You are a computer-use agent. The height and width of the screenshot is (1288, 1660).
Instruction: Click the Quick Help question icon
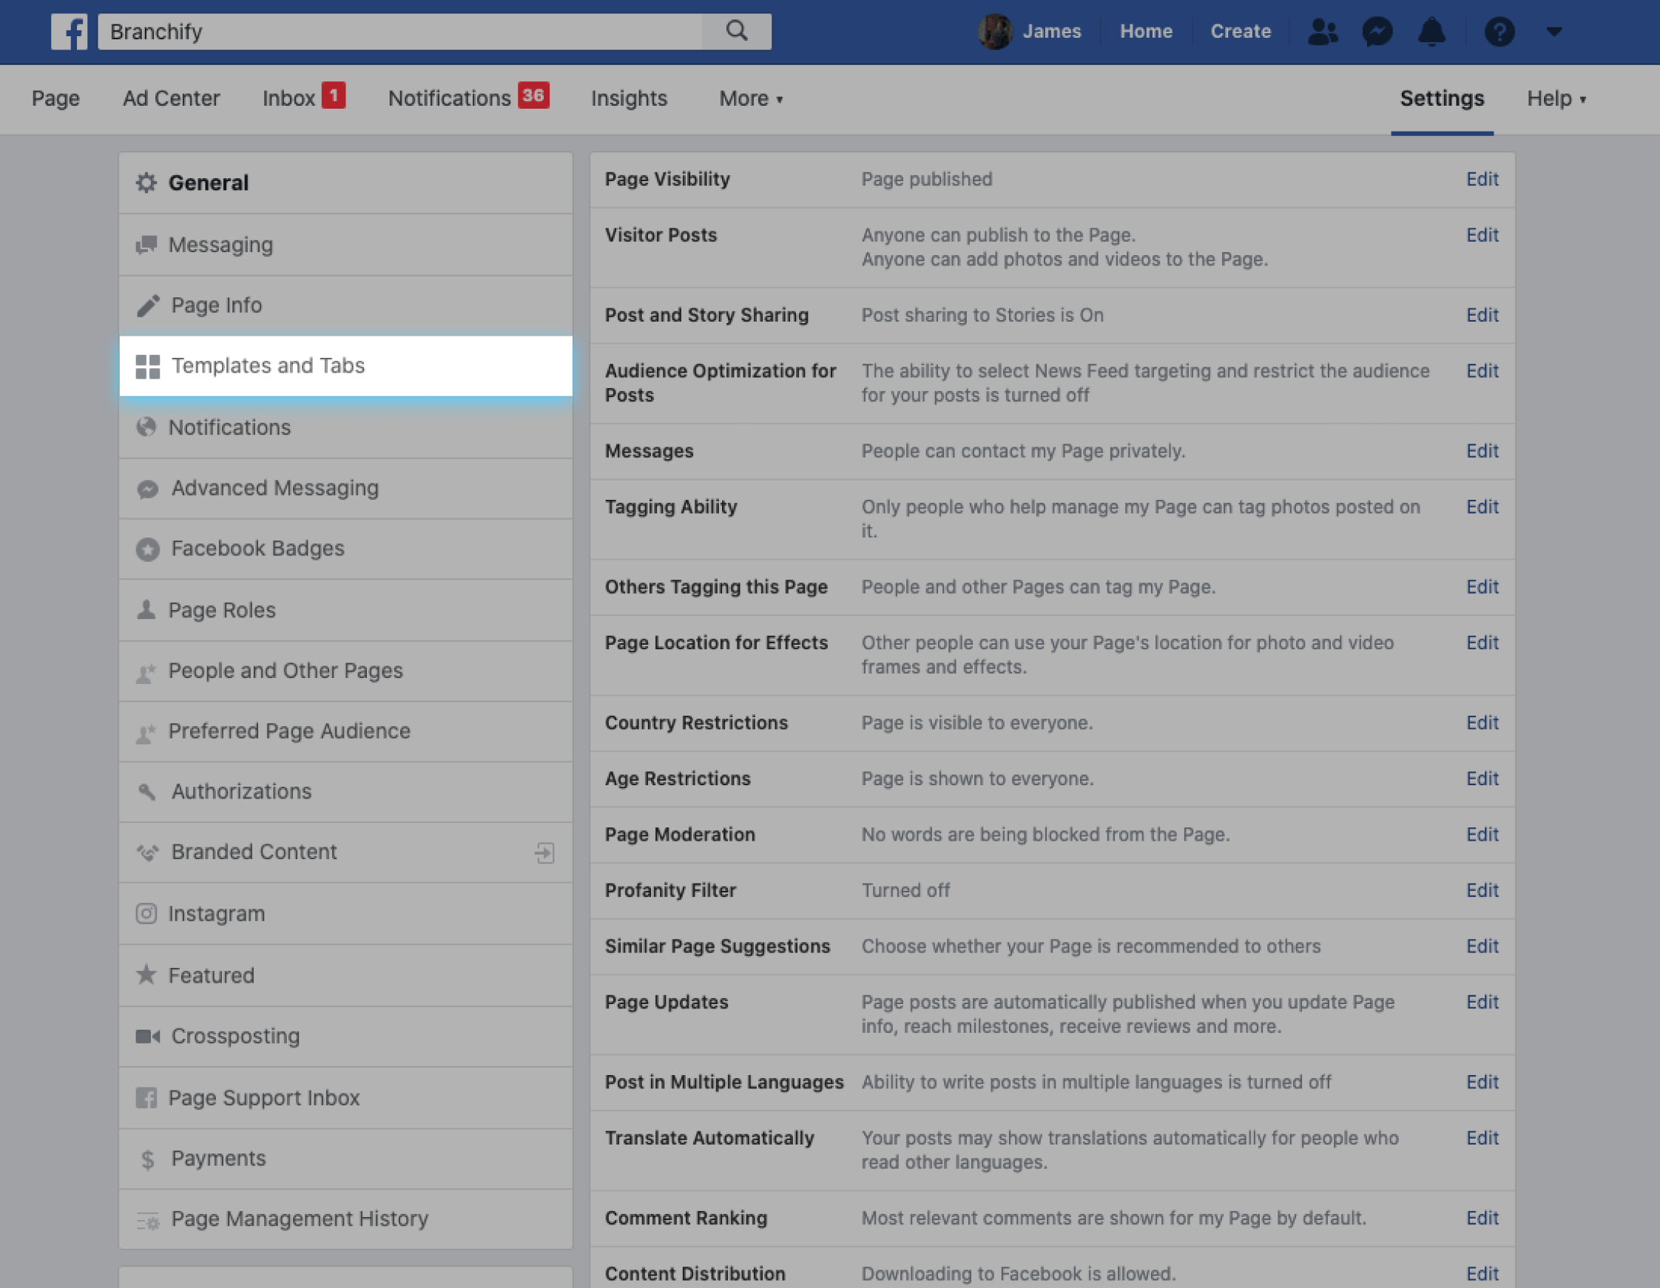pyautogui.click(x=1499, y=32)
